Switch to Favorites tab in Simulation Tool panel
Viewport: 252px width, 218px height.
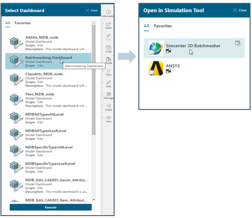point(163,26)
